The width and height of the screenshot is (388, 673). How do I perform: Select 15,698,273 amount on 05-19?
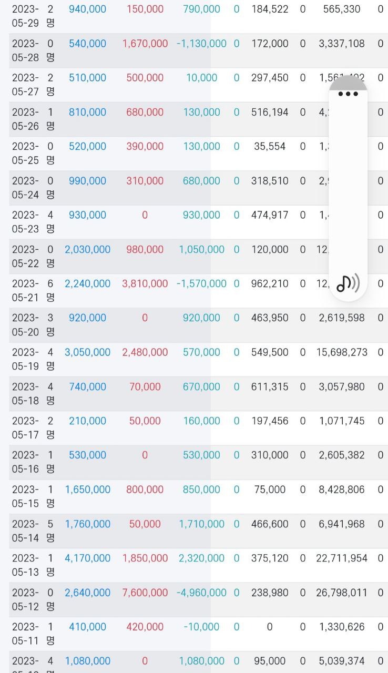(x=342, y=352)
